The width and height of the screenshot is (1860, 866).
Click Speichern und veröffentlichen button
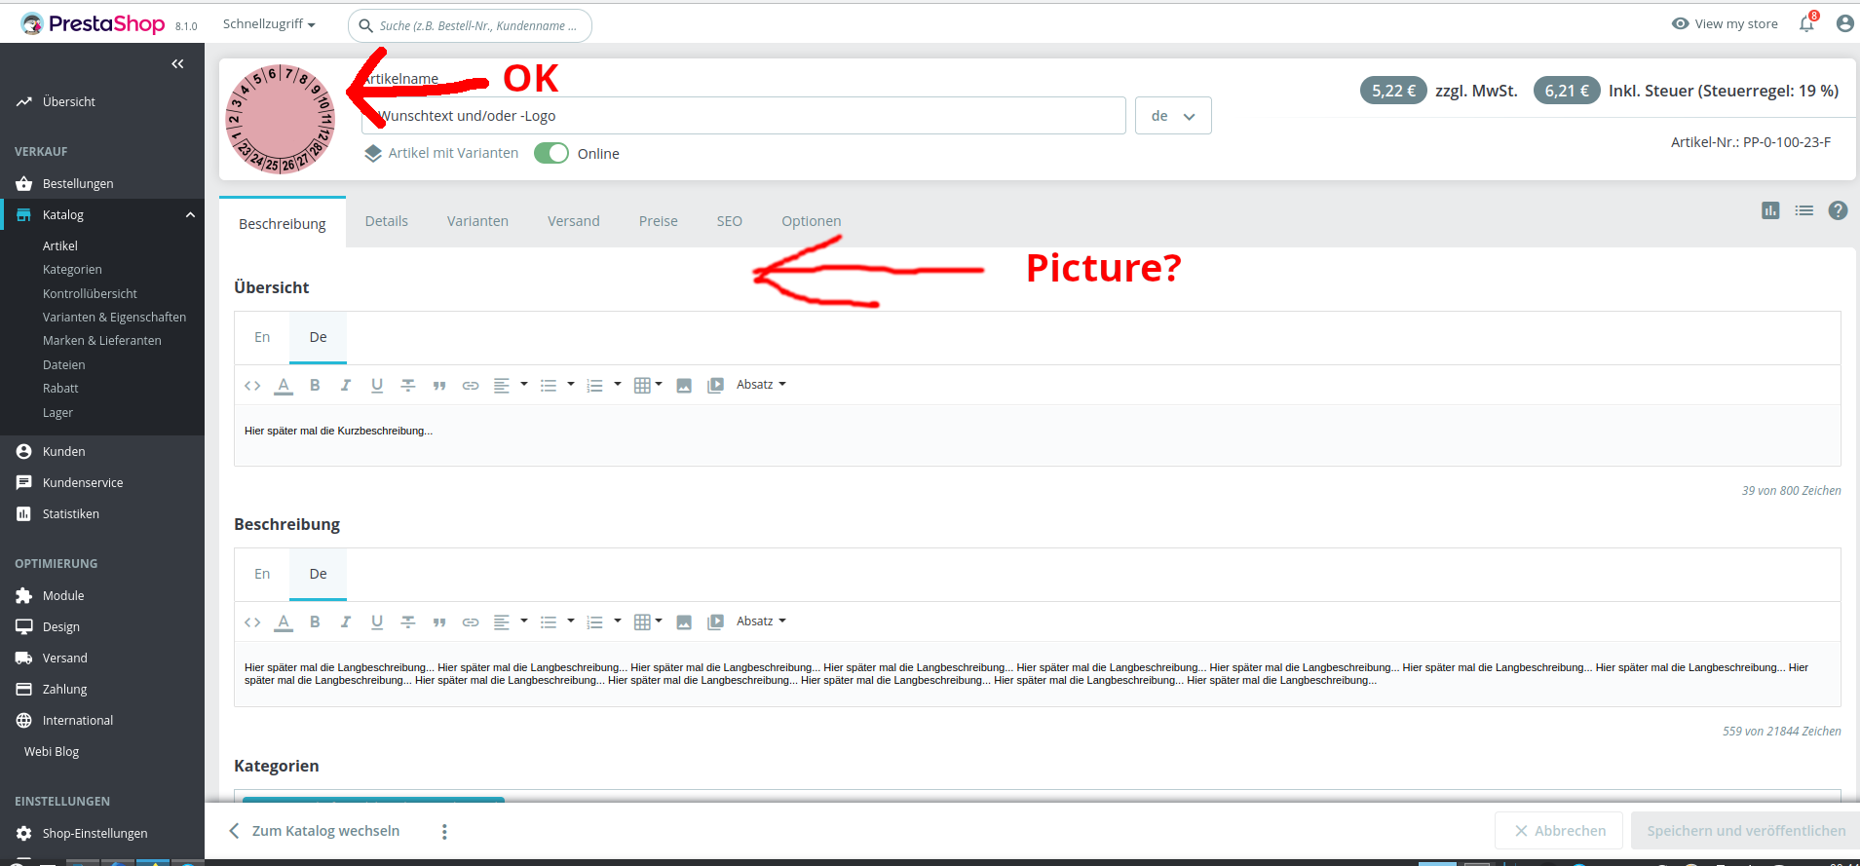[x=1745, y=831]
